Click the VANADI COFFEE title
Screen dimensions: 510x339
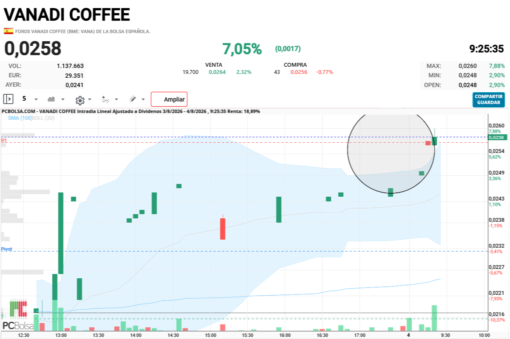pyautogui.click(x=67, y=15)
